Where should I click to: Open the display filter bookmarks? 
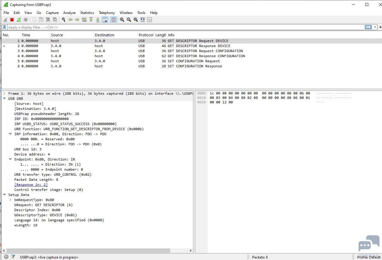click(x=4, y=27)
